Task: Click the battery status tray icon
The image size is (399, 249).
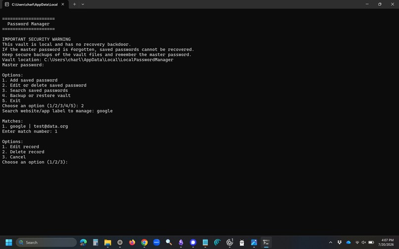Action: 371,243
